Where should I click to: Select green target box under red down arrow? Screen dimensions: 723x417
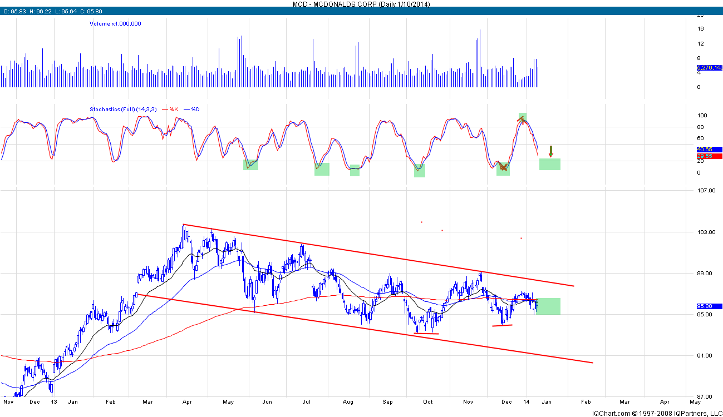pos(549,164)
